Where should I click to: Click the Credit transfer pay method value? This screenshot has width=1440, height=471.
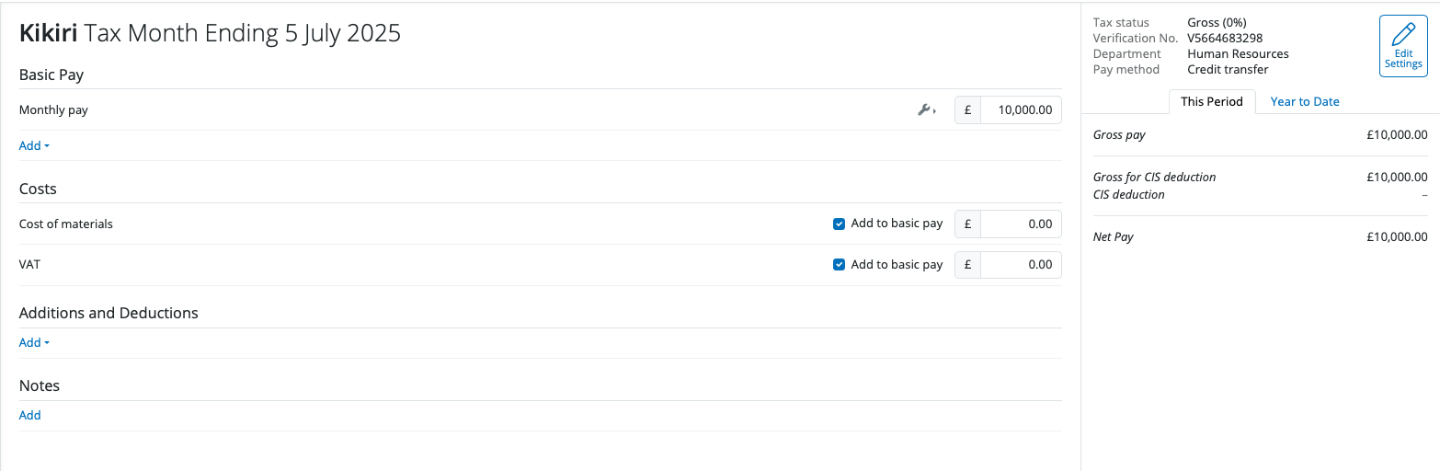pos(1228,70)
